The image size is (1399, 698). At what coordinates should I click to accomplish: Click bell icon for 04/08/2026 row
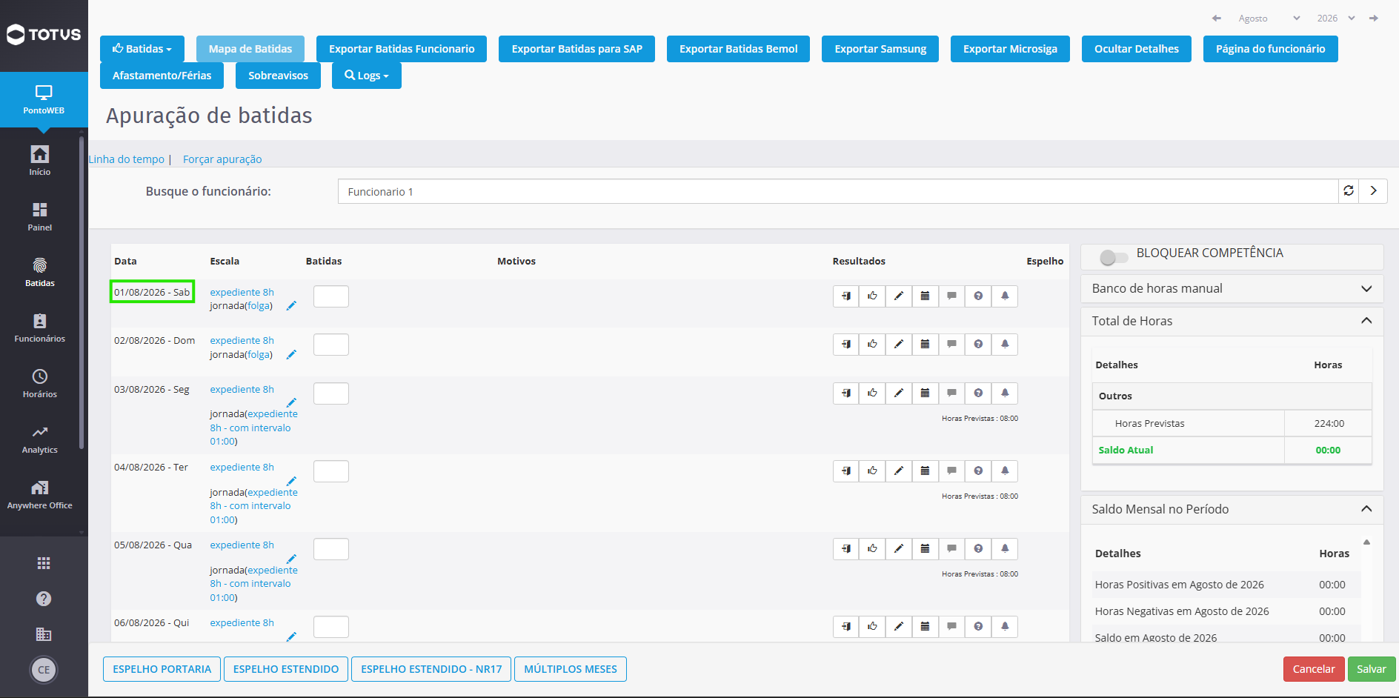(x=1005, y=471)
